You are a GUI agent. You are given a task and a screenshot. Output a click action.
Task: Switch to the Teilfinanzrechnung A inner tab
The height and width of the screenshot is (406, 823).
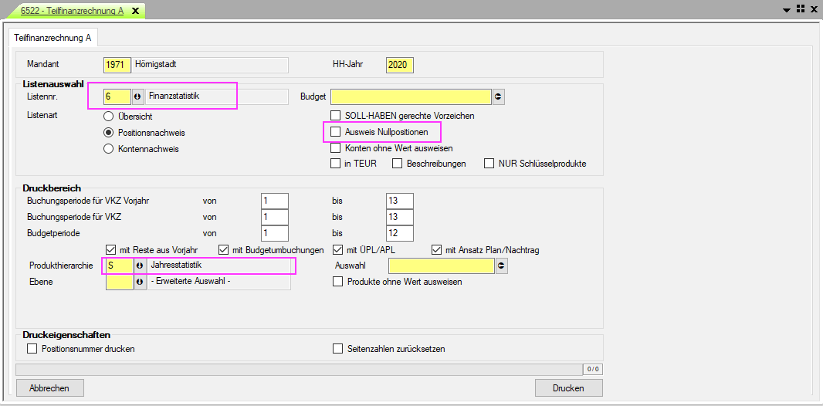tap(52, 37)
